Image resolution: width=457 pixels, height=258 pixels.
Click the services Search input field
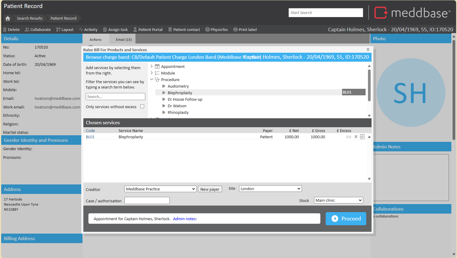coord(115,97)
